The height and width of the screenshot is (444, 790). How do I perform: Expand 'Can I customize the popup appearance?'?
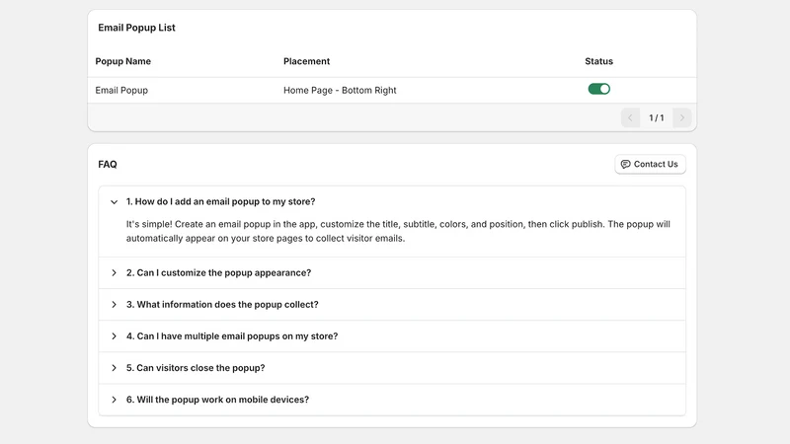392,273
